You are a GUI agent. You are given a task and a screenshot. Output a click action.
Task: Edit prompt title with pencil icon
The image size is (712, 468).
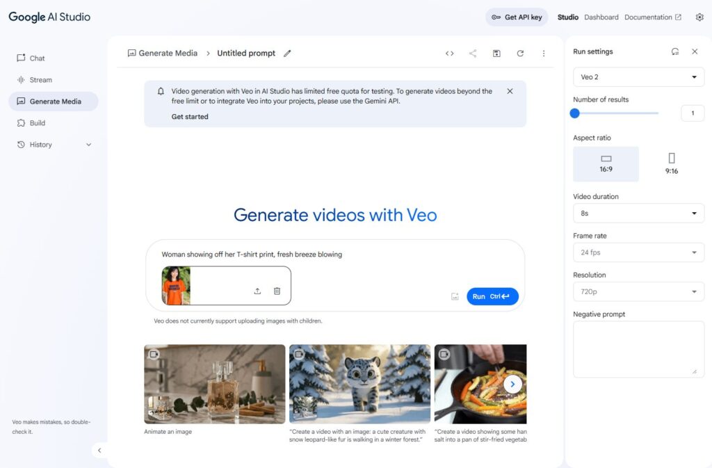point(287,54)
